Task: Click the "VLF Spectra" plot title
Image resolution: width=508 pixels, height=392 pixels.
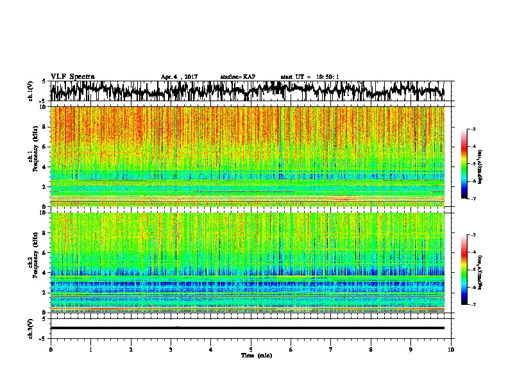Action: pyautogui.click(x=72, y=77)
